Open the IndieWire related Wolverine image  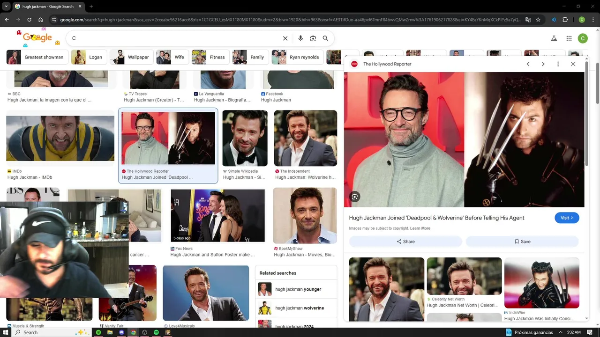[x=541, y=283]
